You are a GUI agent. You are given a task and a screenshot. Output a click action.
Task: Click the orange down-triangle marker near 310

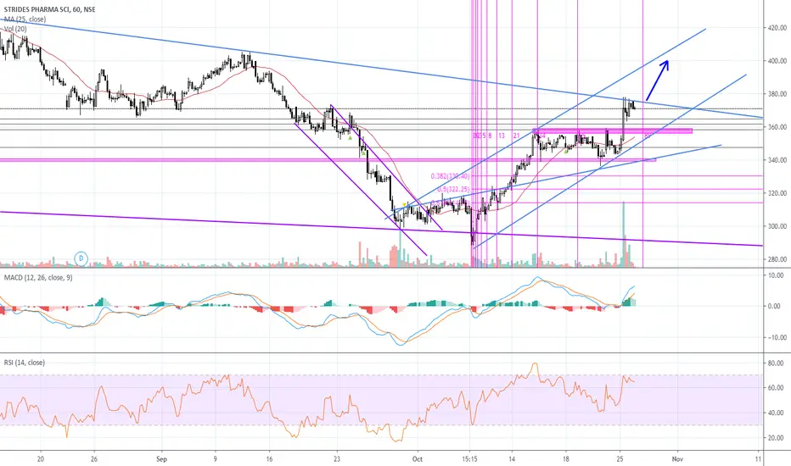[x=404, y=204]
